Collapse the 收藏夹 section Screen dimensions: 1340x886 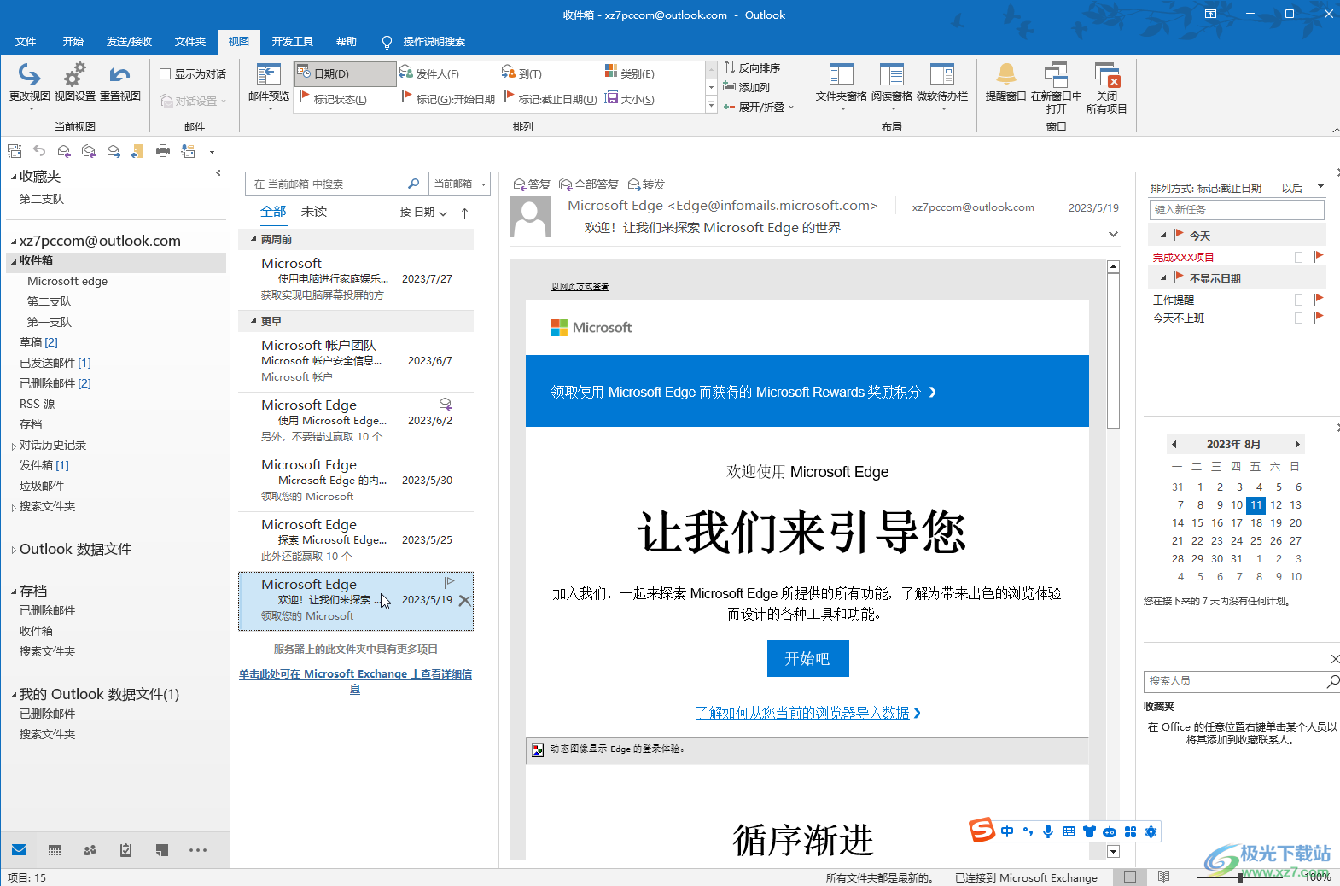click(14, 177)
